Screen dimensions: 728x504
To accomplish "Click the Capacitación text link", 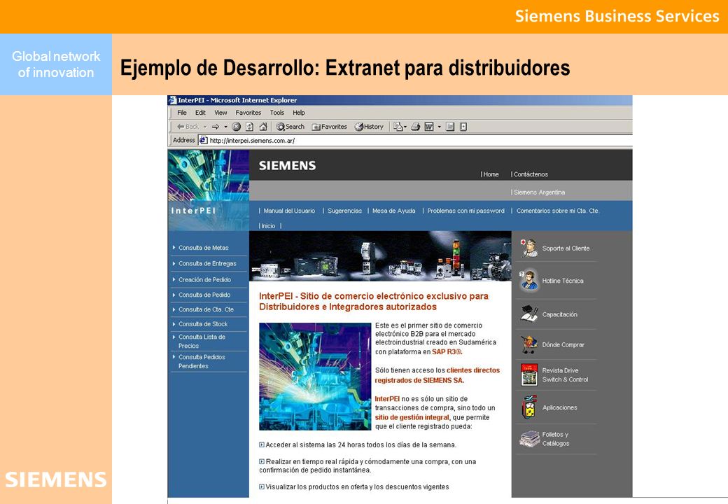I will 560,315.
